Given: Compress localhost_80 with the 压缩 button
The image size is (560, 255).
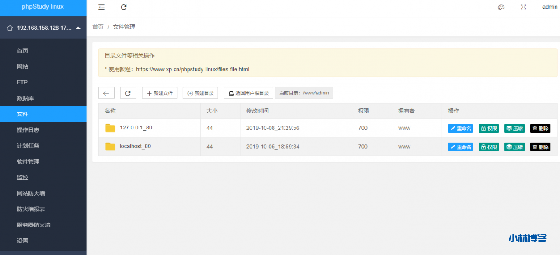Looking at the screenshot, I should [514, 147].
